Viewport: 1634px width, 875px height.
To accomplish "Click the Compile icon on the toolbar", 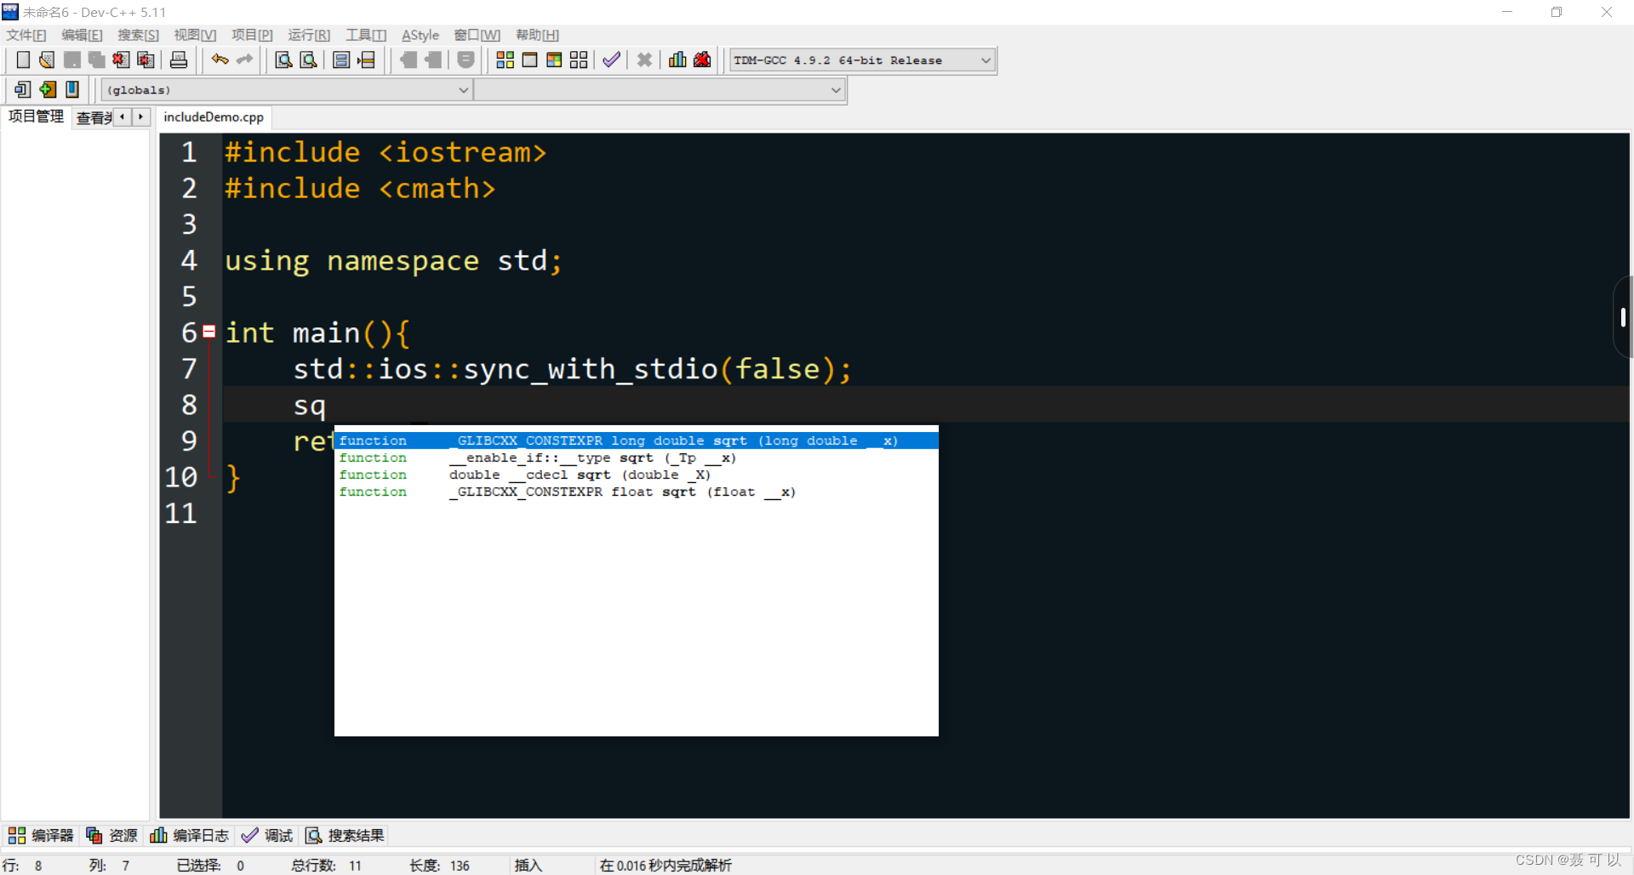I will [x=505, y=60].
